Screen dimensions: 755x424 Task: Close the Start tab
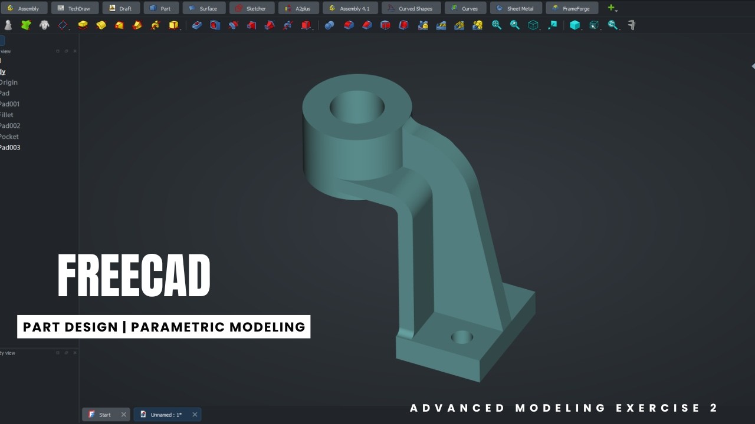(123, 415)
